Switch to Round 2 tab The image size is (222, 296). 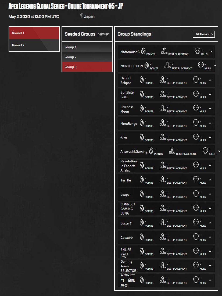(x=34, y=45)
